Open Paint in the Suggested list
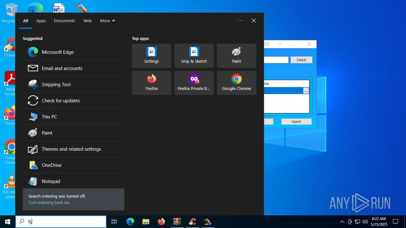This screenshot has height=228, width=406. coord(74,133)
